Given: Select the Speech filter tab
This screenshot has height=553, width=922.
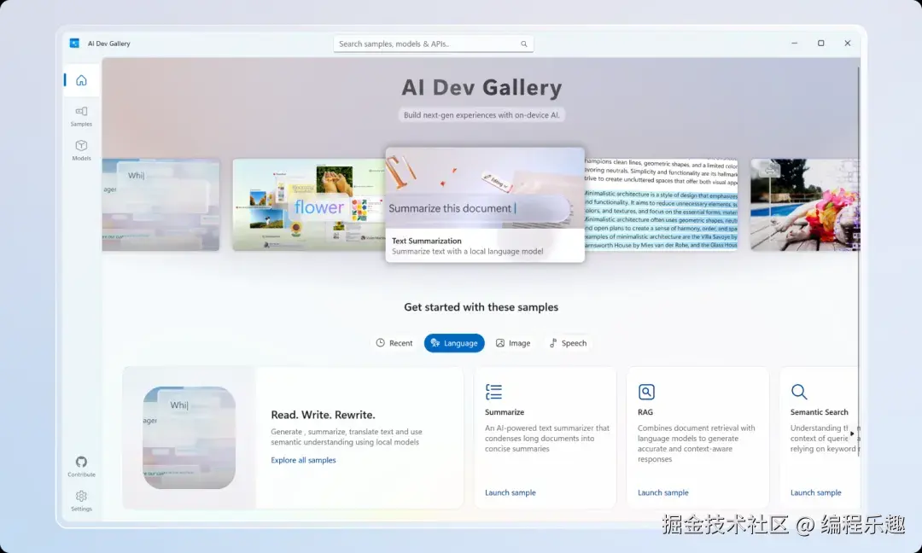Looking at the screenshot, I should pyautogui.click(x=568, y=343).
